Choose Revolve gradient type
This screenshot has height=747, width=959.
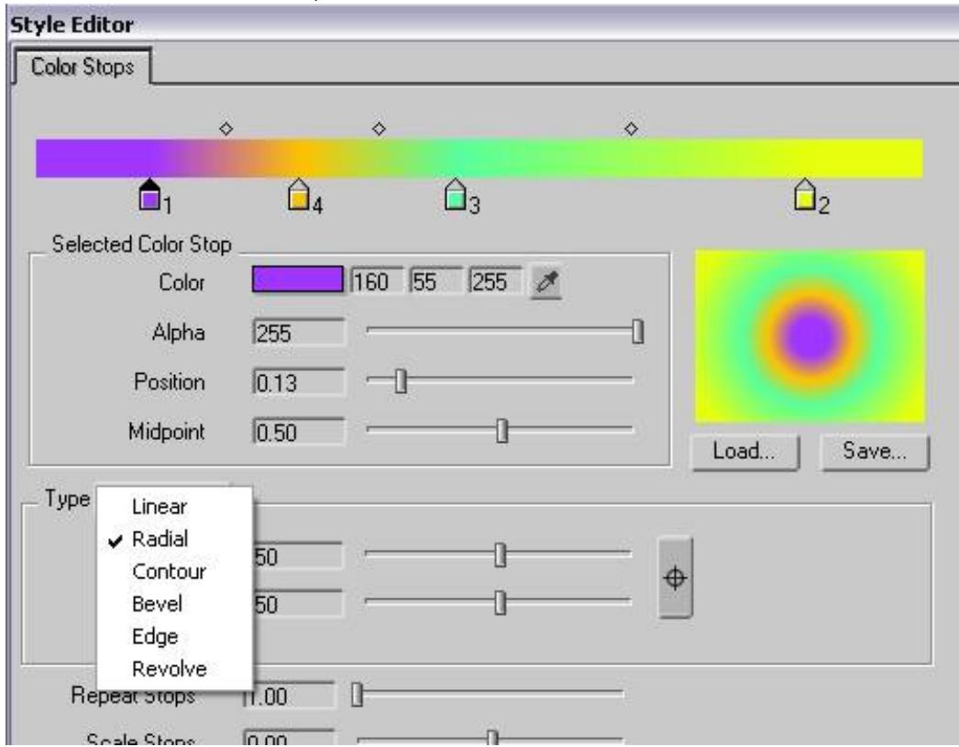point(169,668)
